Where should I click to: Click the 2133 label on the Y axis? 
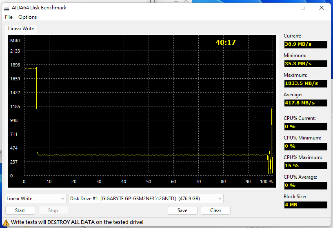point(15,51)
